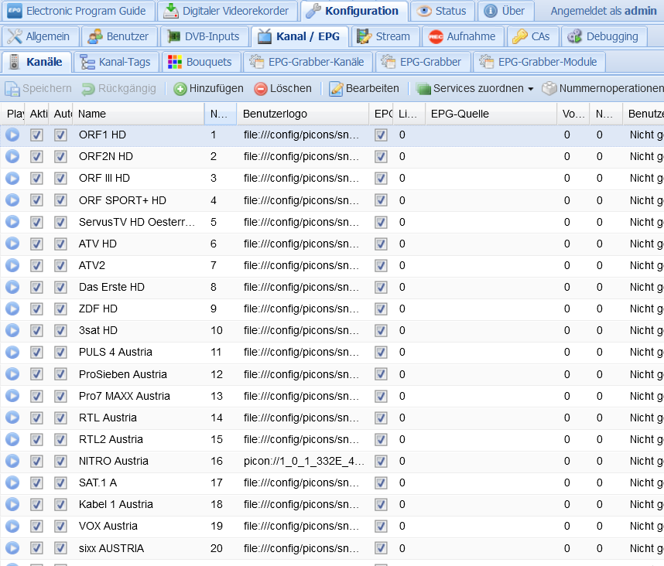Open the Aufnahme tab
This screenshot has width=664, height=566.
[461, 37]
